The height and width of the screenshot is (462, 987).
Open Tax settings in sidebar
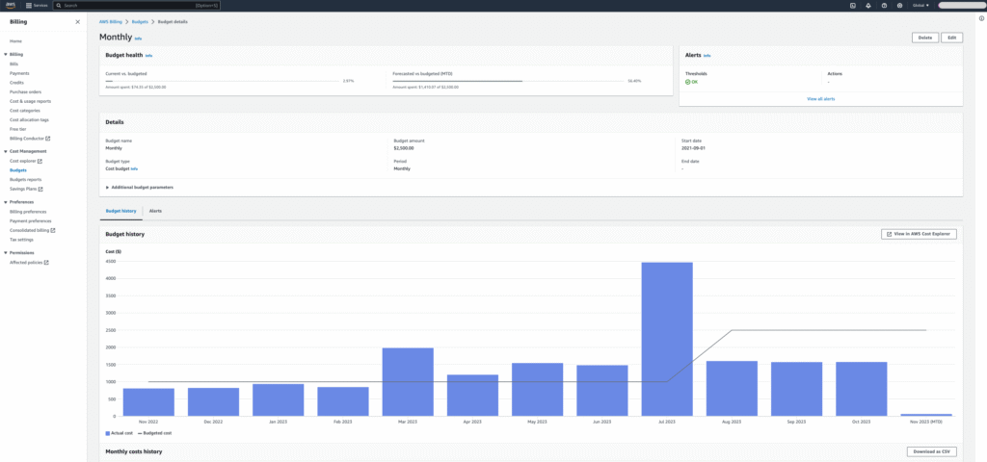(x=21, y=240)
